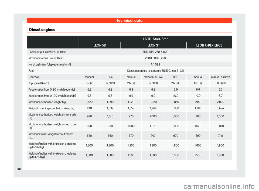
Task: Select the "Weight in running order" row label
Action: [52, 108]
